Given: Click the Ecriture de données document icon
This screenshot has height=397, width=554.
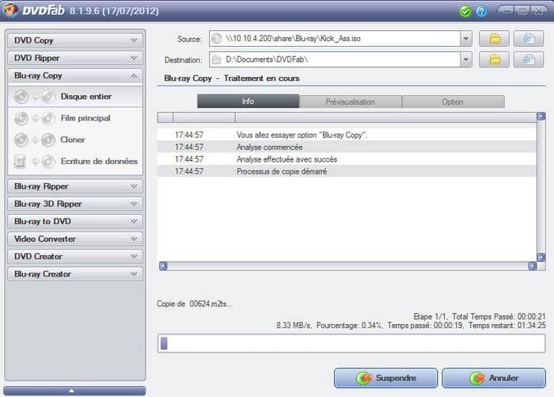Looking at the screenshot, I should coord(20,162).
